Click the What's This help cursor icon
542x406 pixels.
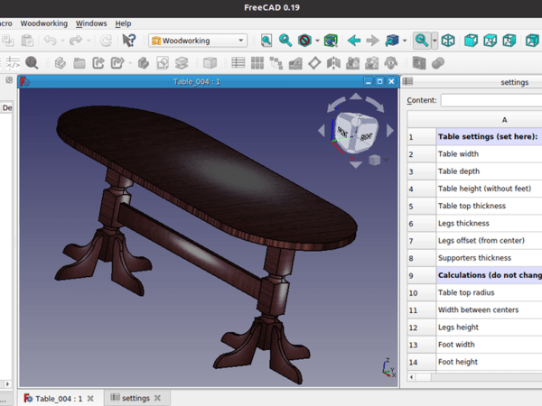pos(128,41)
